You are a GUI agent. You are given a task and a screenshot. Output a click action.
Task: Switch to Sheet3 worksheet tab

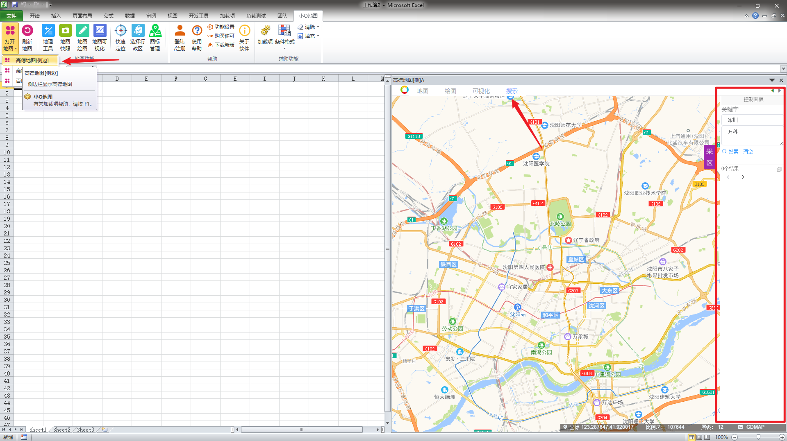tap(86, 430)
